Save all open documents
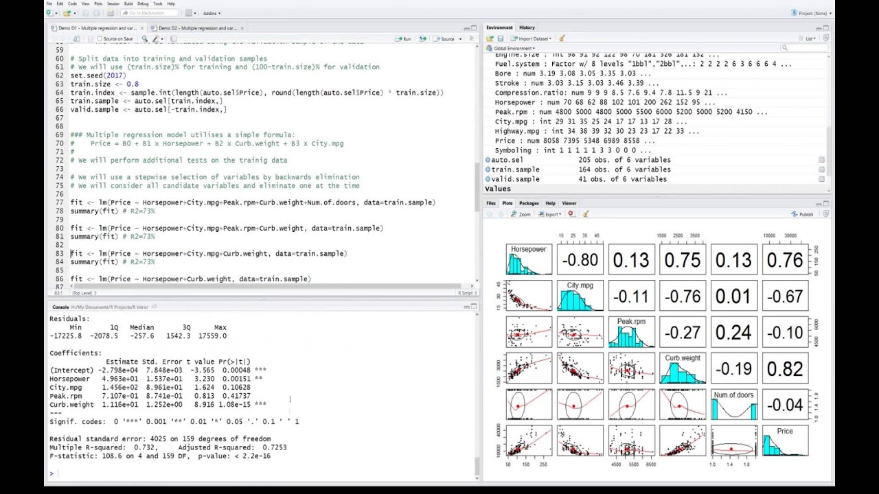Image resolution: width=879 pixels, height=494 pixels. 97,13
